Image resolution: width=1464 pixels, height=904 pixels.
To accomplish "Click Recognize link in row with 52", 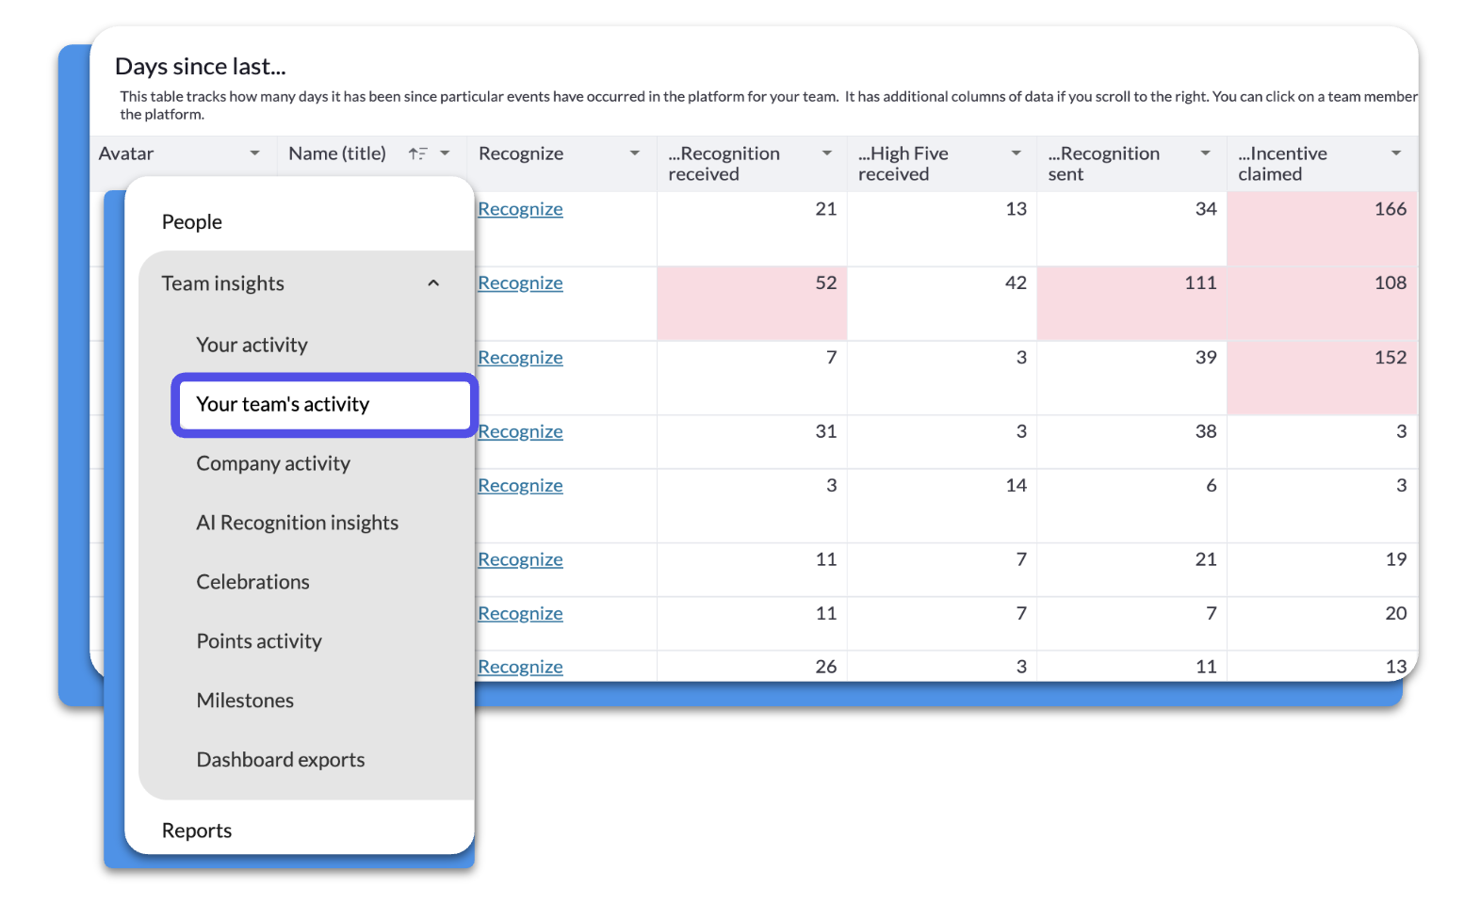I will click(x=520, y=284).
